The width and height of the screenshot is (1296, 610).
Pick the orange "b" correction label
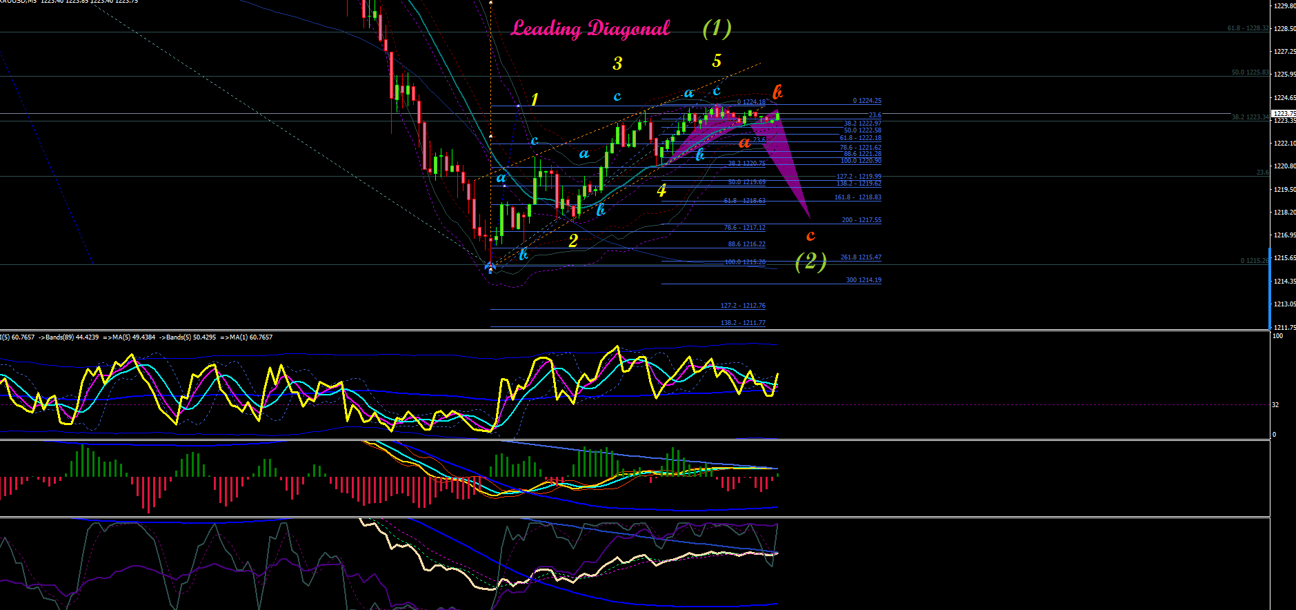tap(777, 92)
